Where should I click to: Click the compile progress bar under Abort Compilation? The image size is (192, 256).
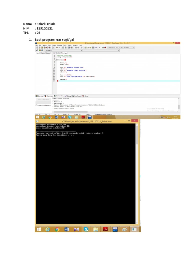pos(43,102)
